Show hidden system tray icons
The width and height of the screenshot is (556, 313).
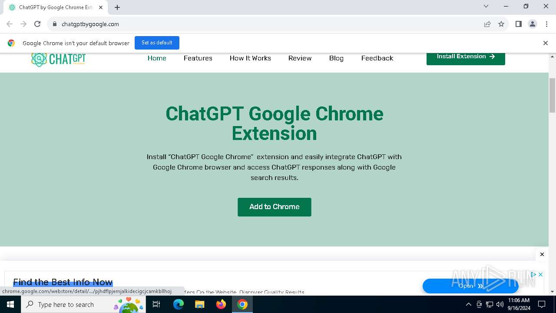click(x=468, y=304)
